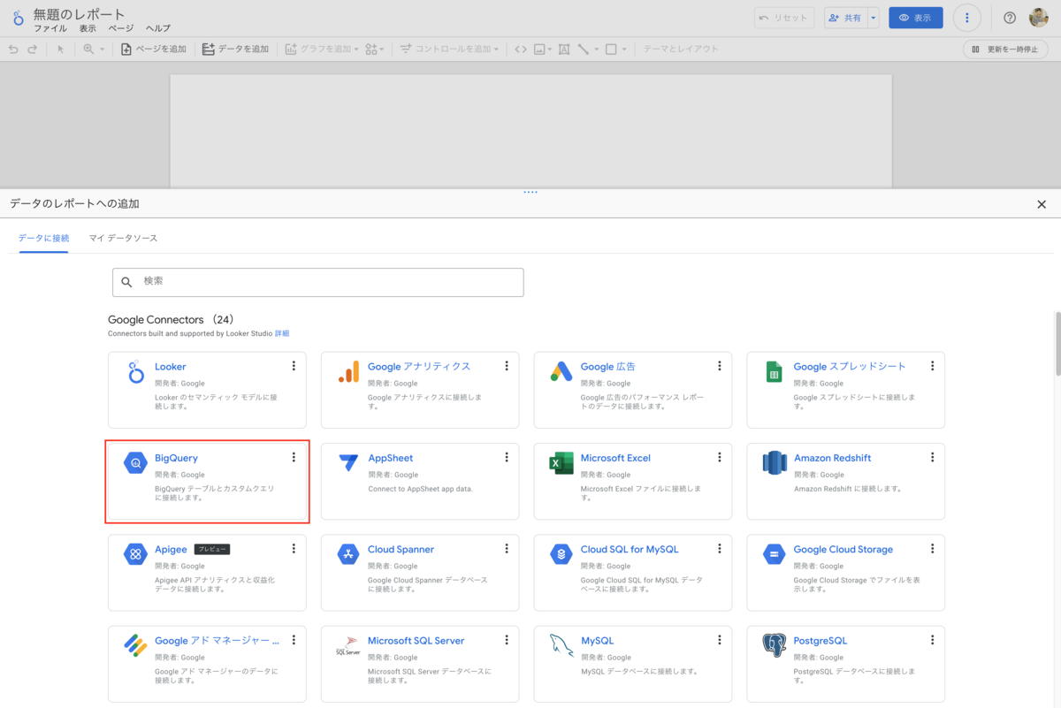Open the 表示 menu in menu bar
This screenshot has width=1061, height=708.
click(88, 28)
